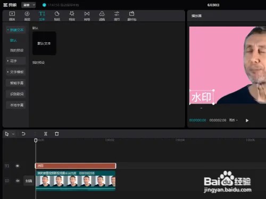Open 识别歌词 lyric recognition

click(x=15, y=94)
